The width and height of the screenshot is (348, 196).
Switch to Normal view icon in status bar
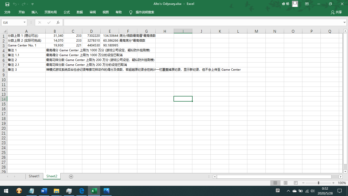click(x=275, y=183)
